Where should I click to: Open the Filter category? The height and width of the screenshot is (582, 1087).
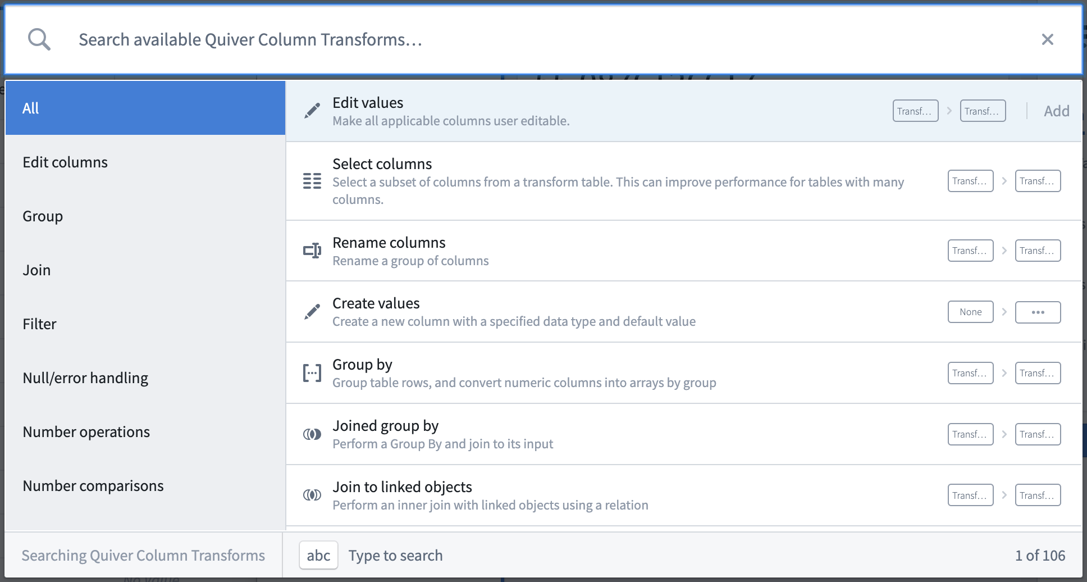(x=145, y=324)
